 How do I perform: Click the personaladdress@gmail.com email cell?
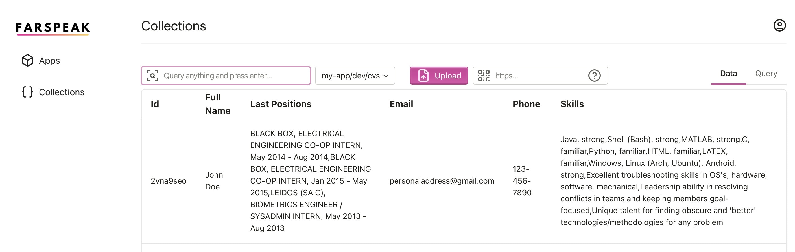pos(442,181)
